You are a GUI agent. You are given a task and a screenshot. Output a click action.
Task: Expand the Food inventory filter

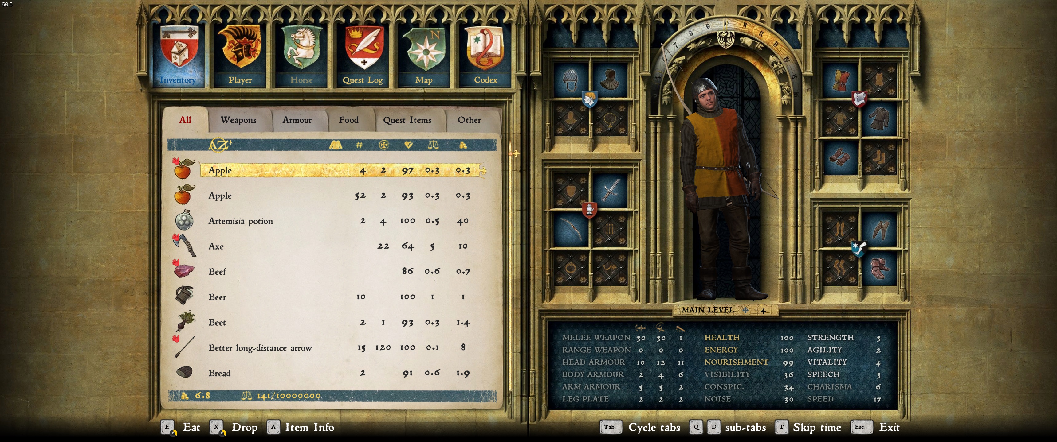click(x=348, y=120)
